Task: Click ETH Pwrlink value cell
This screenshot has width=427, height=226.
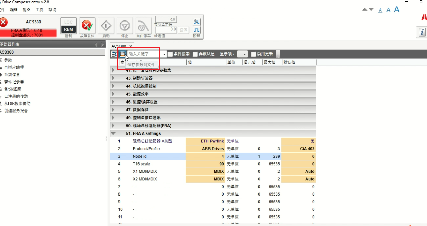Action: [205, 141]
